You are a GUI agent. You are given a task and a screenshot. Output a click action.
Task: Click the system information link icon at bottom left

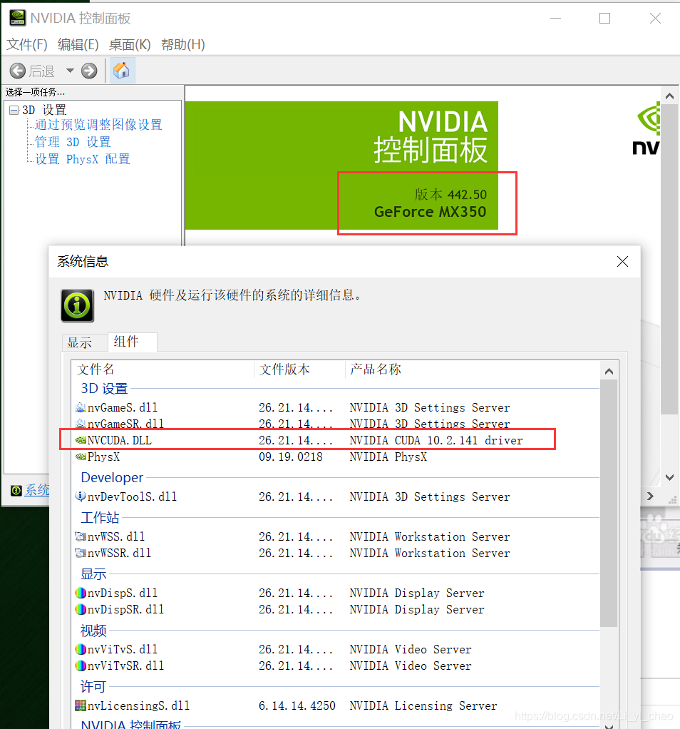[x=16, y=491]
